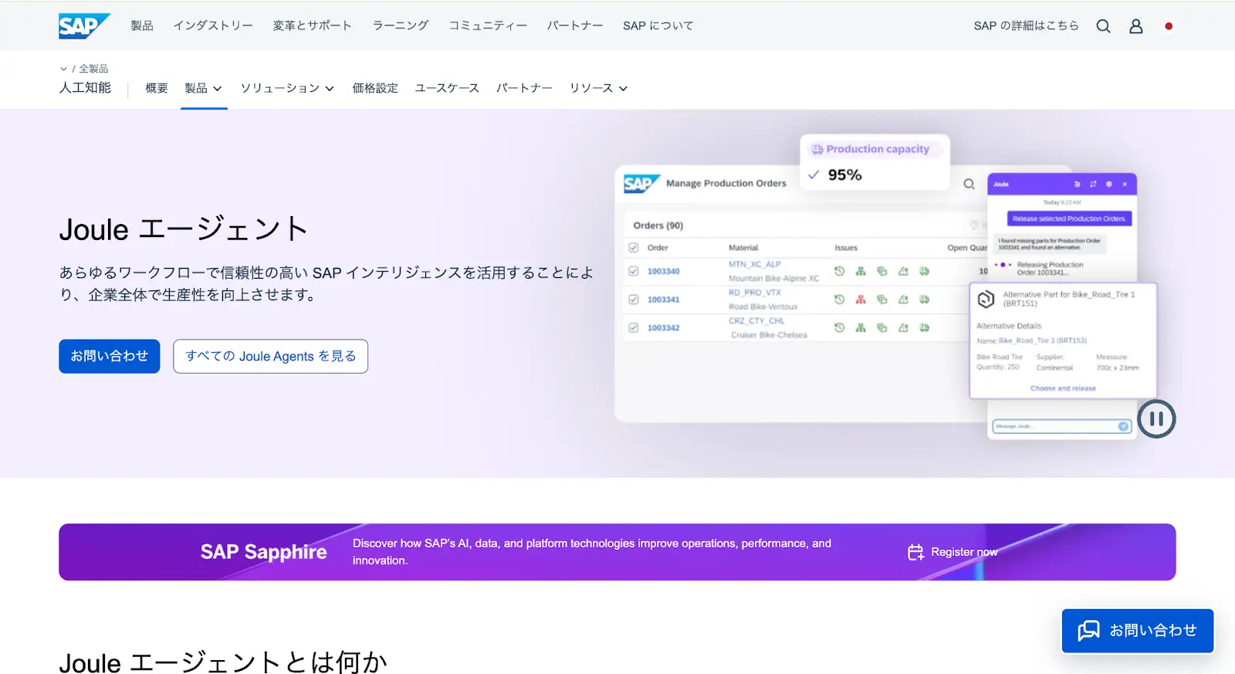Screen dimensions: 1235x674
Task: Click the chat bubble icon in お問い合わせ widget
Action: click(x=1088, y=631)
